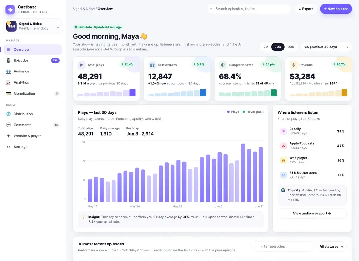The width and height of the screenshot is (359, 261).
Task: Click the Audience people icon
Action: click(x=8, y=72)
